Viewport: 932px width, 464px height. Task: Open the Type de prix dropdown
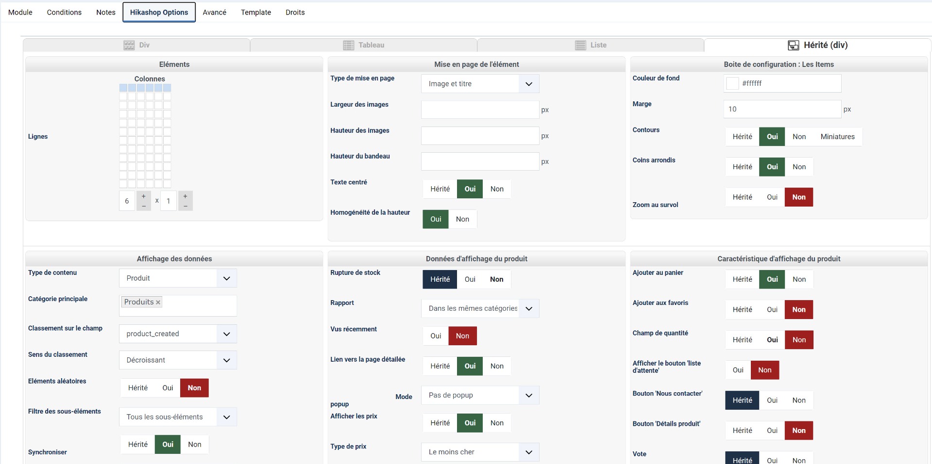point(528,452)
